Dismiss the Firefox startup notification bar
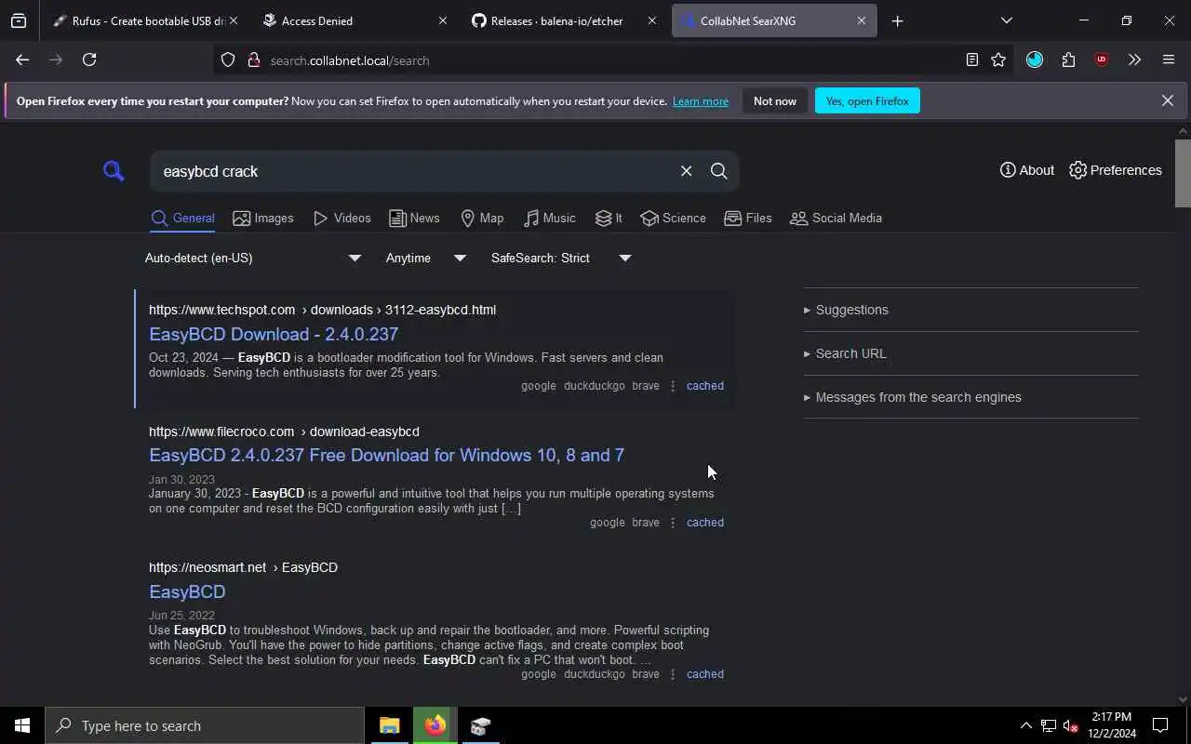Image resolution: width=1191 pixels, height=744 pixels. [x=1167, y=100]
